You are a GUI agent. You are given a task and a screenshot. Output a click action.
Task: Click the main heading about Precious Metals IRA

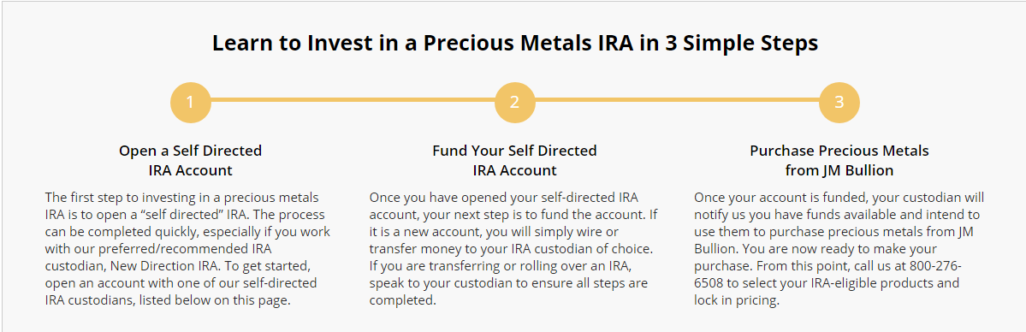pos(515,44)
